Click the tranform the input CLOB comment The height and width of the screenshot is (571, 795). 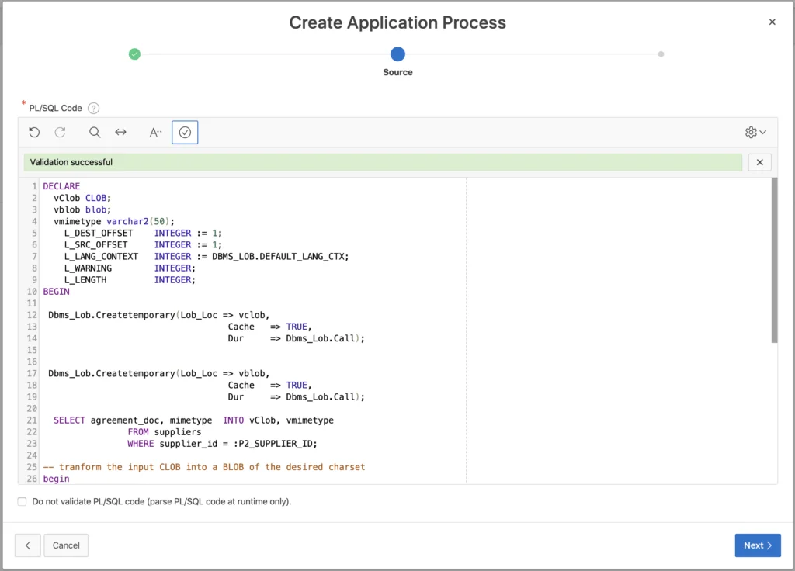pyautogui.click(x=204, y=467)
